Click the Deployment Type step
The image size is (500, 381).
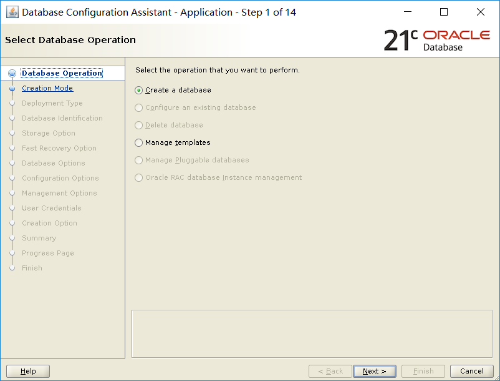[x=52, y=103]
